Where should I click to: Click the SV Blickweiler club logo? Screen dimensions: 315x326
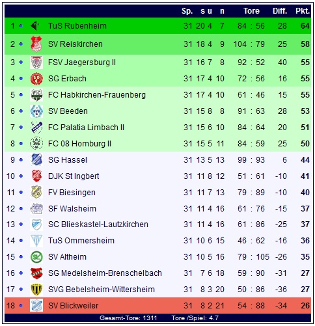pyautogui.click(x=36, y=306)
